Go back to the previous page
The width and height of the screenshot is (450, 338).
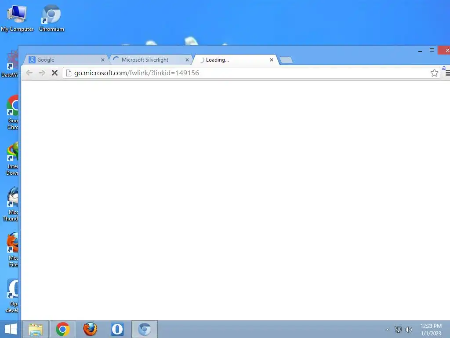29,73
